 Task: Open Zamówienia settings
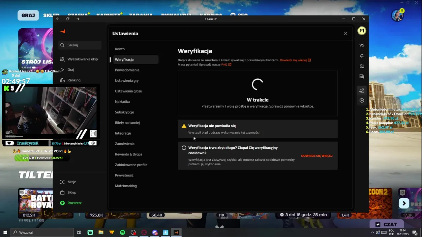click(x=125, y=144)
